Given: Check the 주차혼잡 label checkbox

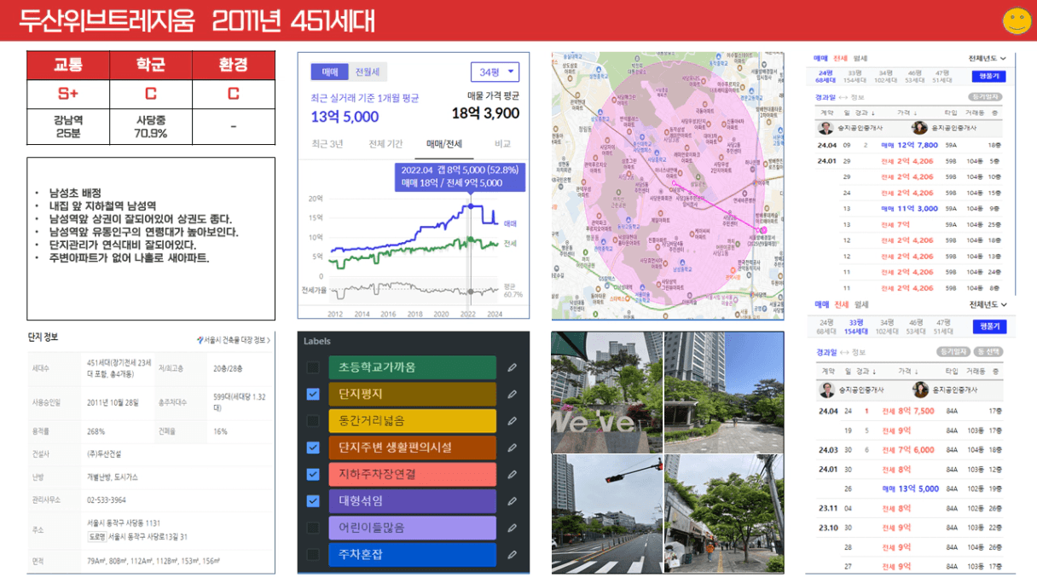Looking at the screenshot, I should tap(313, 554).
